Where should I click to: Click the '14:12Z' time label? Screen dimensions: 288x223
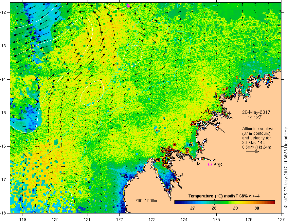255,117
